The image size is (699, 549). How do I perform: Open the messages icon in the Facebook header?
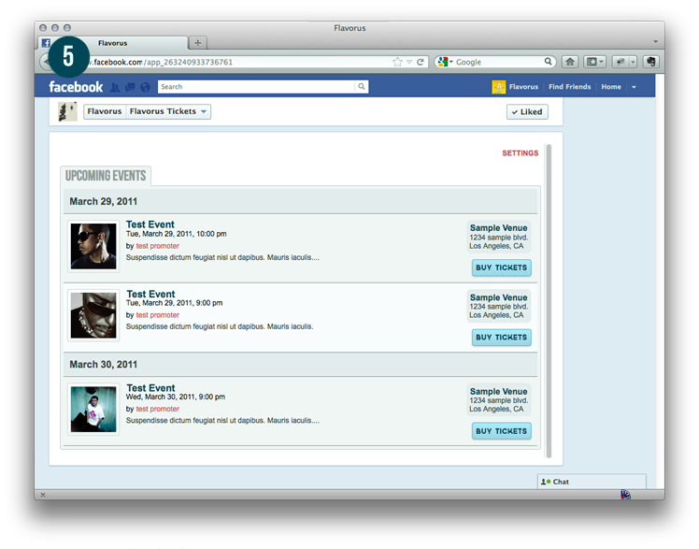coord(130,87)
